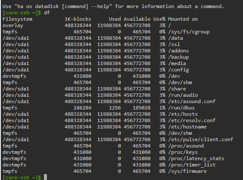
Task: Click the '/etc/pulse/client.conf' mount path
Action: pos(201,139)
